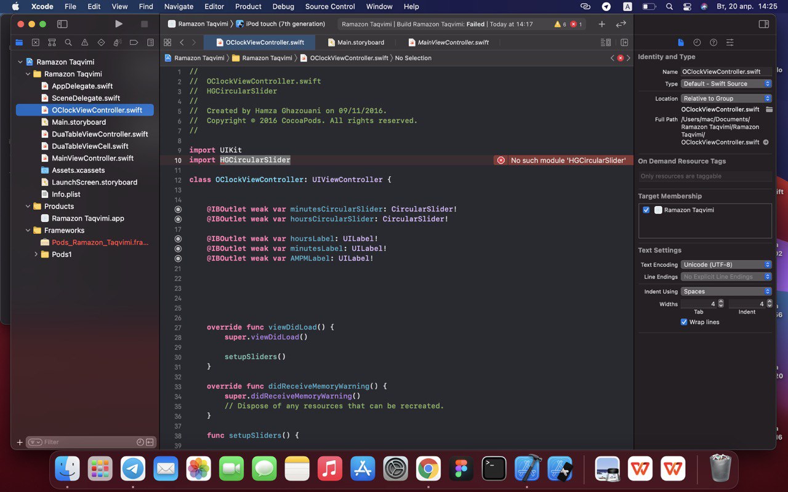The image size is (788, 492).
Task: Open the Test navigator diamond icon
Action: pyautogui.click(x=101, y=42)
